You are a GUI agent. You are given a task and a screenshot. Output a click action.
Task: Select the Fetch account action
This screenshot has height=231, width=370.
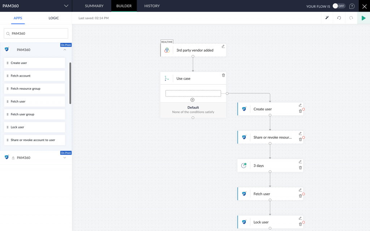click(34, 76)
